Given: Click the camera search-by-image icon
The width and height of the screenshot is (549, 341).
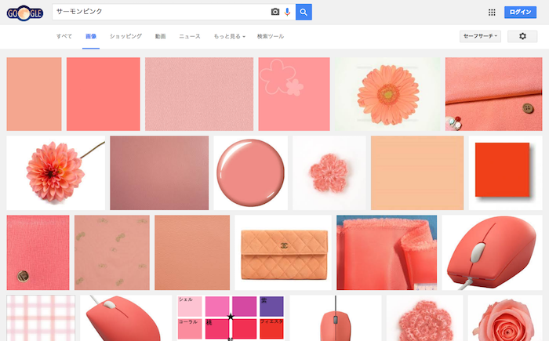Looking at the screenshot, I should click(x=275, y=12).
